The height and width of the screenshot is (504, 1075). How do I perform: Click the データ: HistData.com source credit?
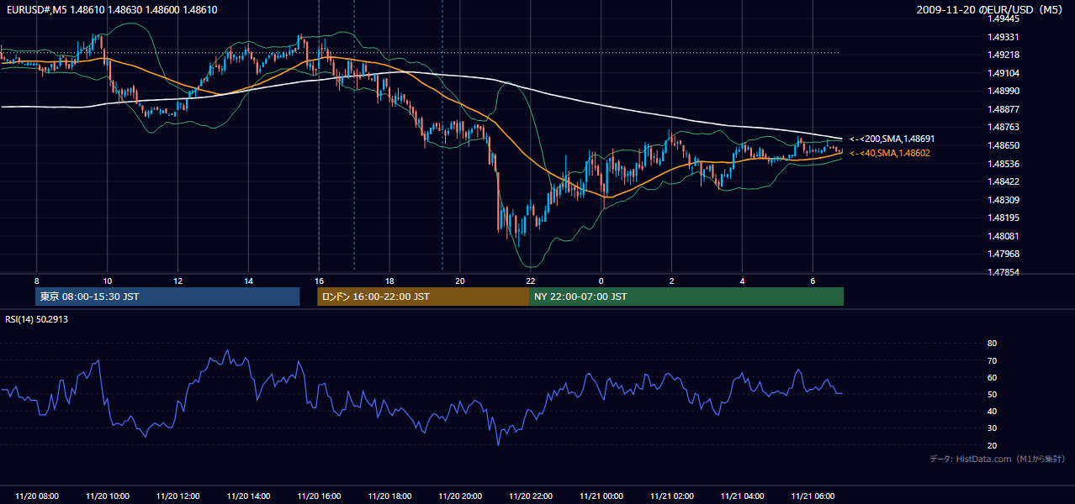coord(998,459)
